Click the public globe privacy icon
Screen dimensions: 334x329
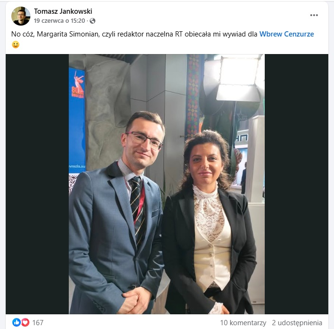coord(92,21)
